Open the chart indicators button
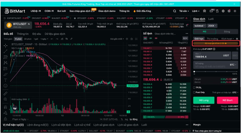Screen dimensions: 245x133 [x=62, y=39]
